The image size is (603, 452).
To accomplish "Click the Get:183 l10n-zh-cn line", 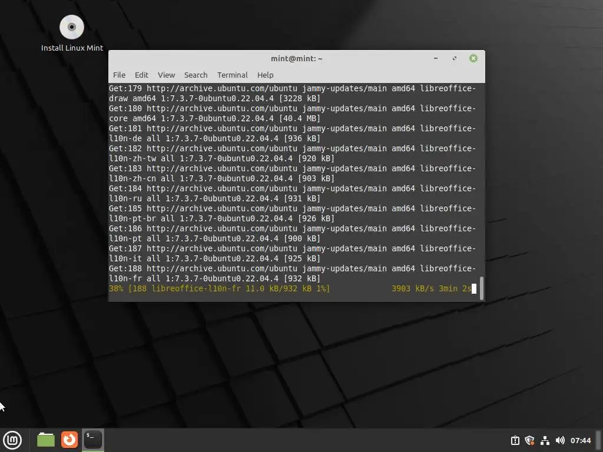I will click(292, 174).
